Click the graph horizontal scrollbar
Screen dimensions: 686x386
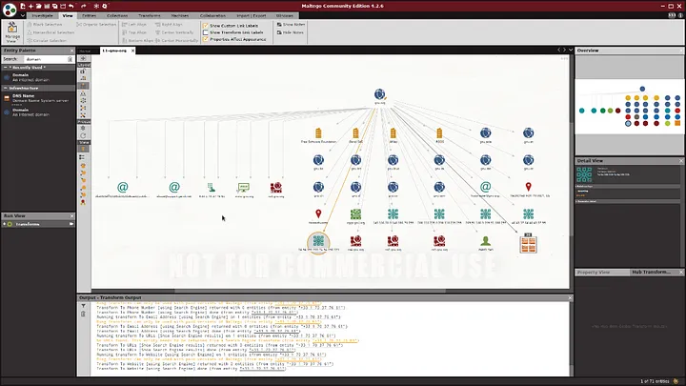pos(310,290)
